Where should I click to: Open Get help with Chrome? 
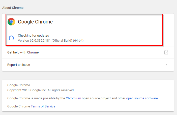23,52
